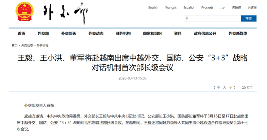Select 驻外机构 in the navigation bar

tap(123, 34)
